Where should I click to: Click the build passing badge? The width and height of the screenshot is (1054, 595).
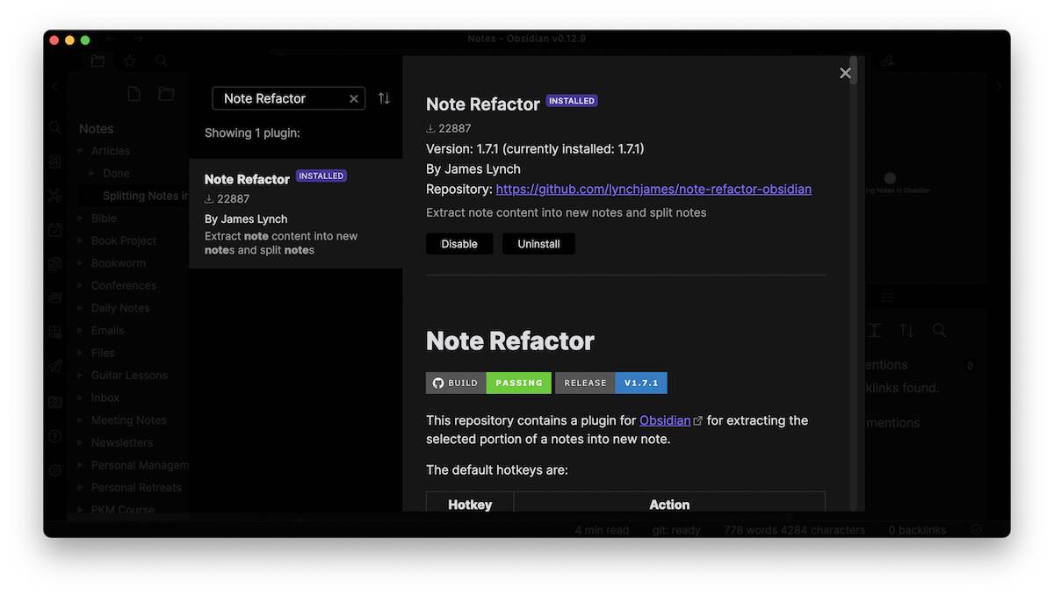(488, 383)
